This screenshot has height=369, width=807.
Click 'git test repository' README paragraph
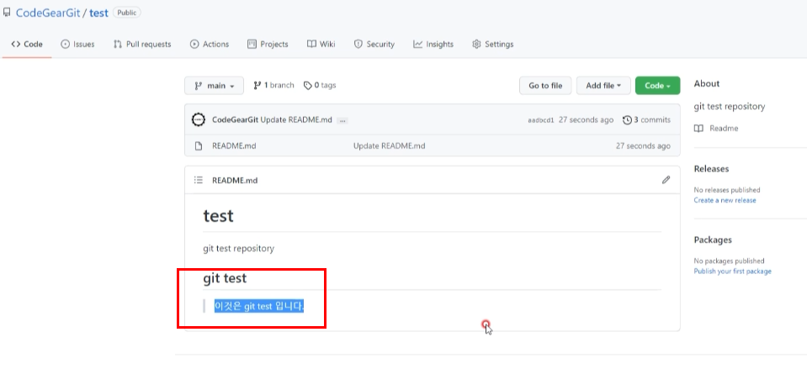239,248
